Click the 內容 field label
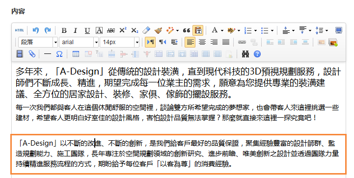354x178 pixels. 18,11
